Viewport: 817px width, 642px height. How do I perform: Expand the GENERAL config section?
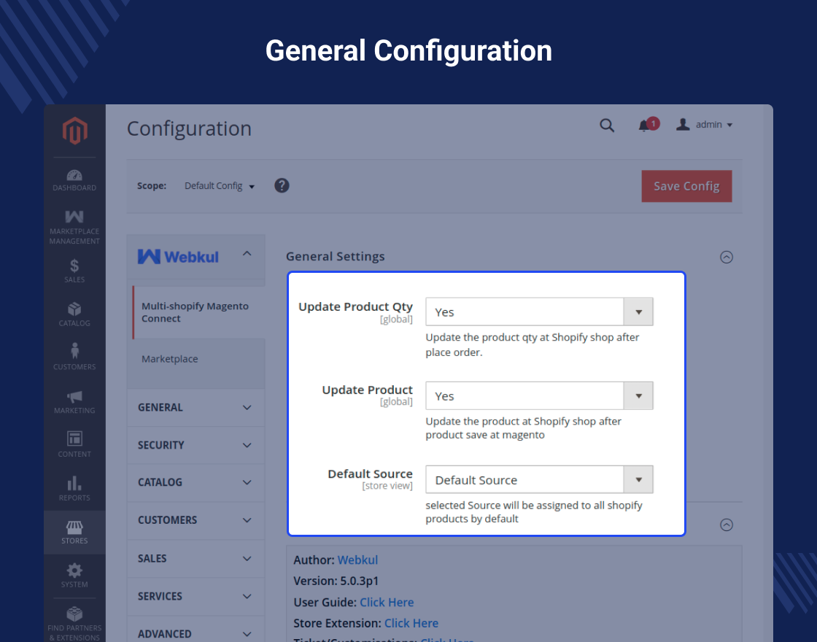[196, 408]
